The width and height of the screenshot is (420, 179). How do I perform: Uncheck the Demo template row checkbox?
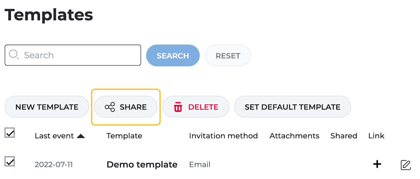click(x=10, y=161)
